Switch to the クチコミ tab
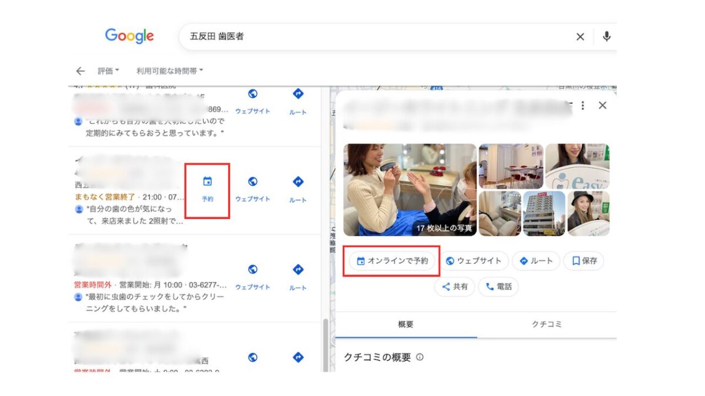 (546, 324)
